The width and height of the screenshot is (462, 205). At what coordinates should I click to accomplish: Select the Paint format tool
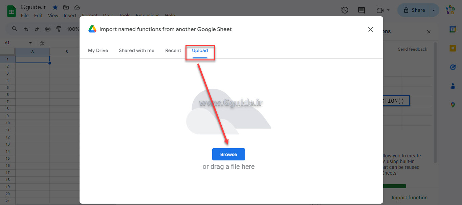click(58, 29)
